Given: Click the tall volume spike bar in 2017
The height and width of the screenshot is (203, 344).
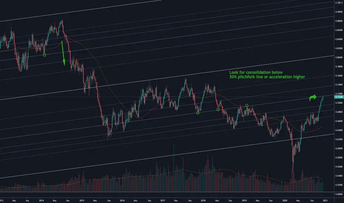Looking at the screenshot, I should click(173, 168).
